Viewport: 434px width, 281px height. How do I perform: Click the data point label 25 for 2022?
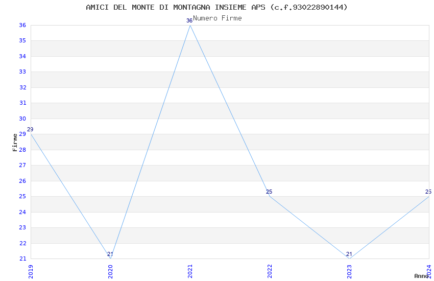pyautogui.click(x=269, y=192)
